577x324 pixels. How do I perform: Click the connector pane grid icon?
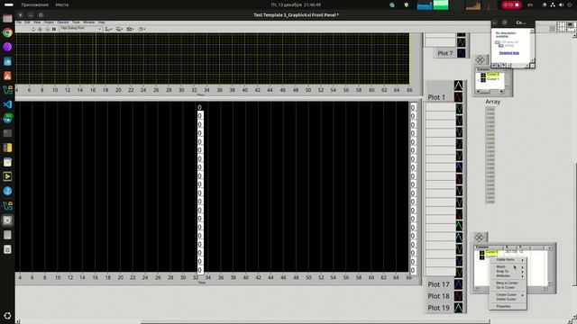[x=562, y=27]
